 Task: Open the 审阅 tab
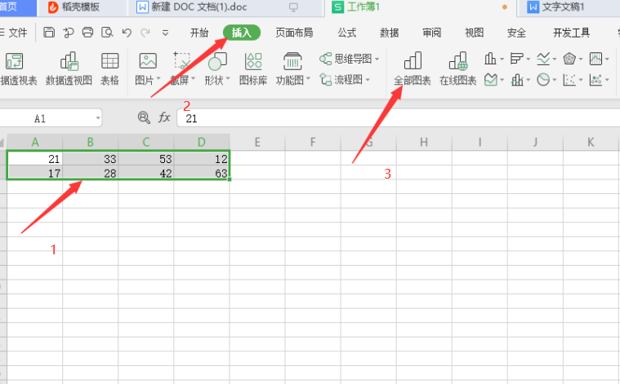point(432,33)
